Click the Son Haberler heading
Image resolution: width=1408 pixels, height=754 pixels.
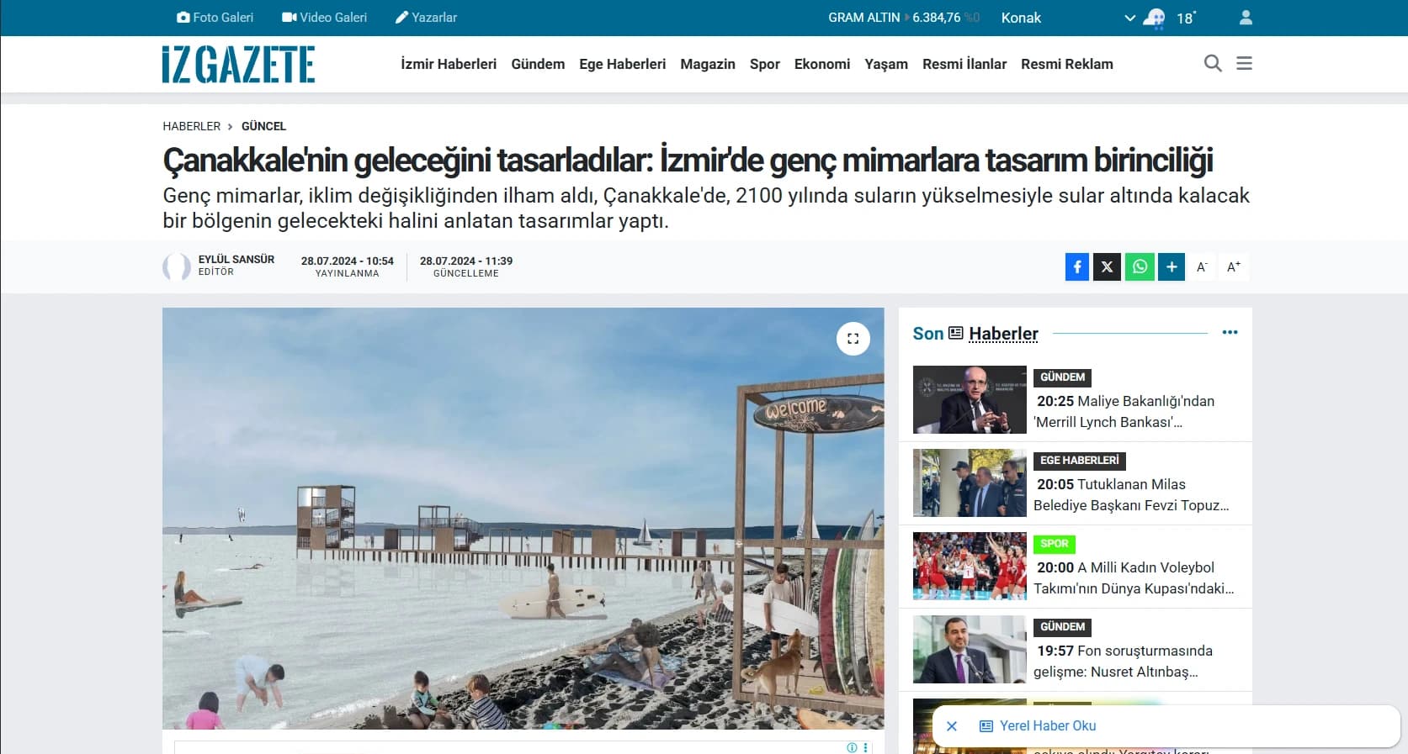pos(975,334)
